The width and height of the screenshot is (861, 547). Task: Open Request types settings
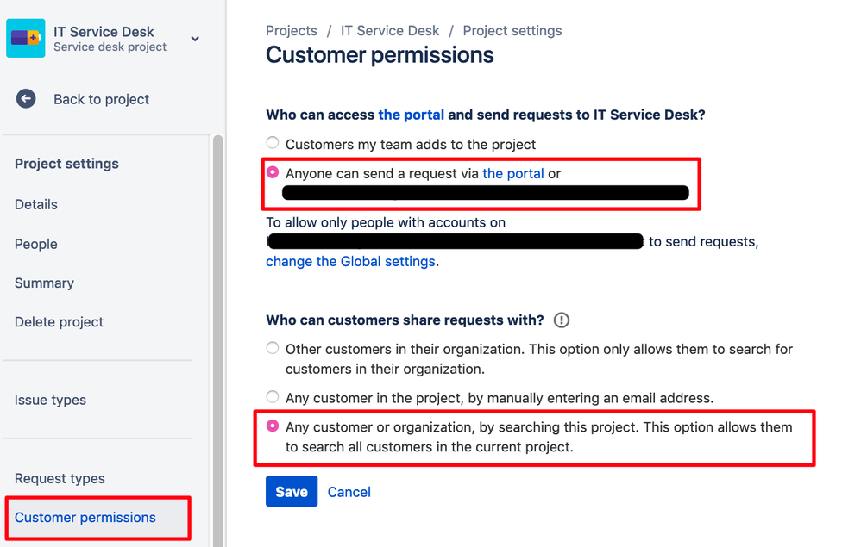point(60,478)
